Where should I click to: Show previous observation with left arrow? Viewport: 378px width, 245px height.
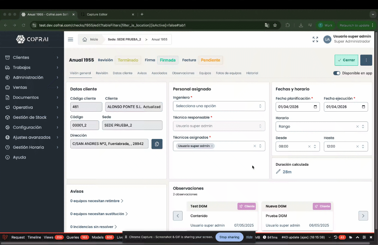pos(178,216)
